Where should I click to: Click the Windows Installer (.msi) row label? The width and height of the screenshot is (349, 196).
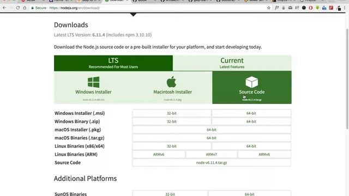tap(80, 113)
